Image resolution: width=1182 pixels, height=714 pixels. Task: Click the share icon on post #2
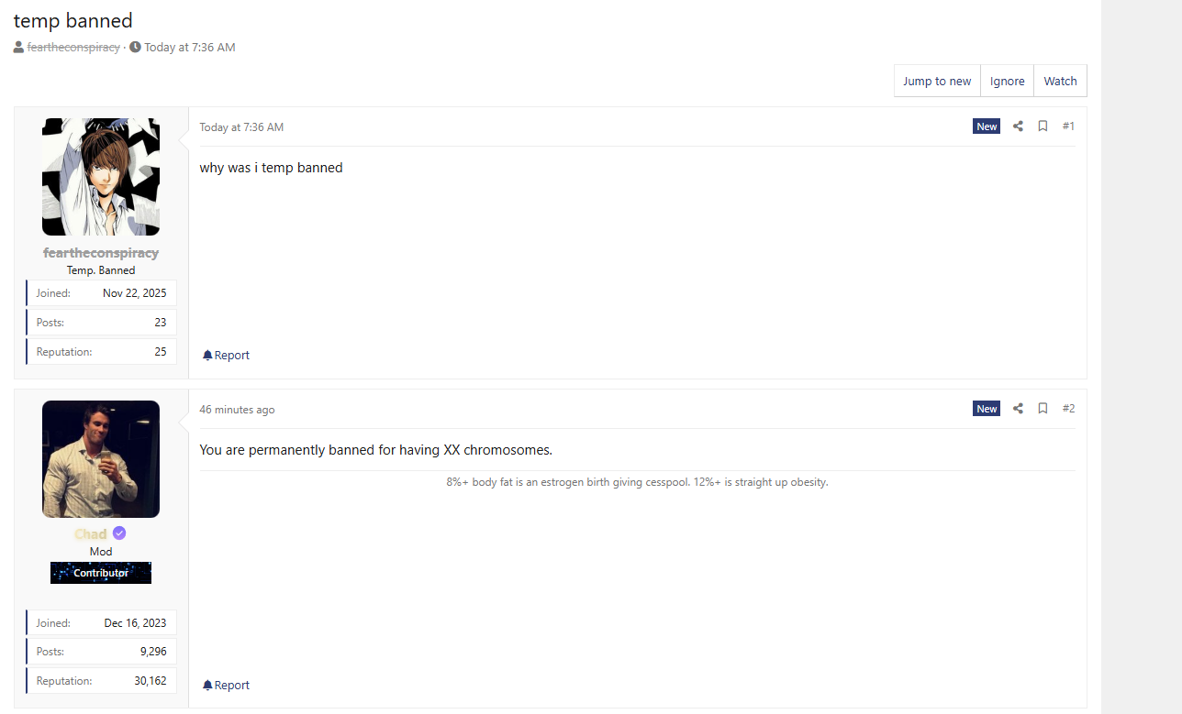(x=1018, y=409)
